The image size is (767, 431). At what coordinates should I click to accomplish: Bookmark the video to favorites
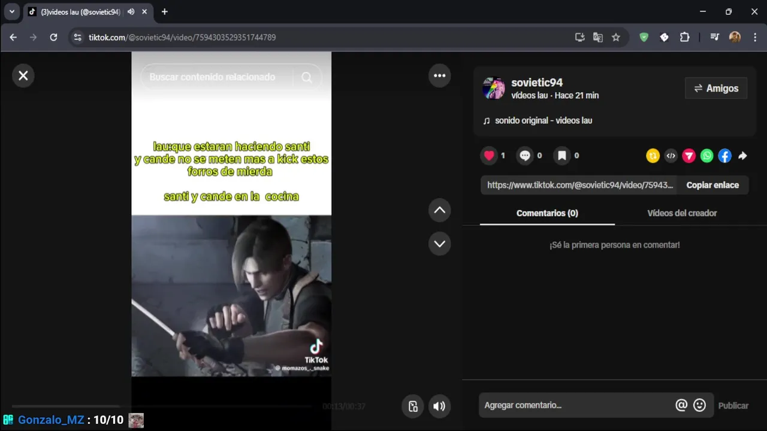click(x=562, y=156)
